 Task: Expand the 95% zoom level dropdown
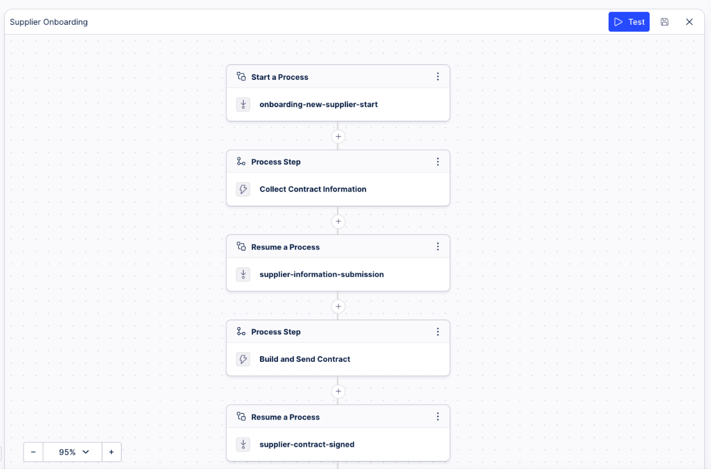tap(73, 452)
